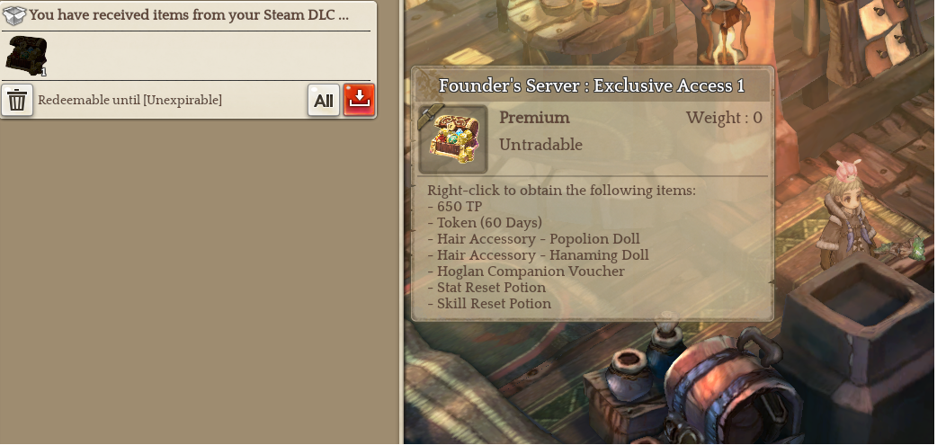
Task: Click the 'Stat Reset Potion' line
Action: [486, 288]
